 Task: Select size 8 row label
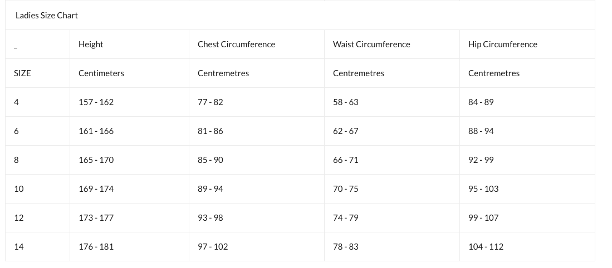[16, 160]
